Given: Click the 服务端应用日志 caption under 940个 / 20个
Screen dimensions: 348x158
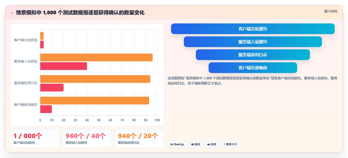Looking at the screenshot, I should pyautogui.click(x=129, y=143).
